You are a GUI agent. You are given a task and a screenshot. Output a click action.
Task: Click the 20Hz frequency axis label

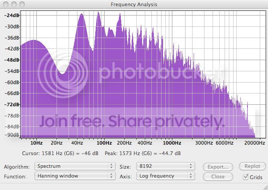(57, 143)
